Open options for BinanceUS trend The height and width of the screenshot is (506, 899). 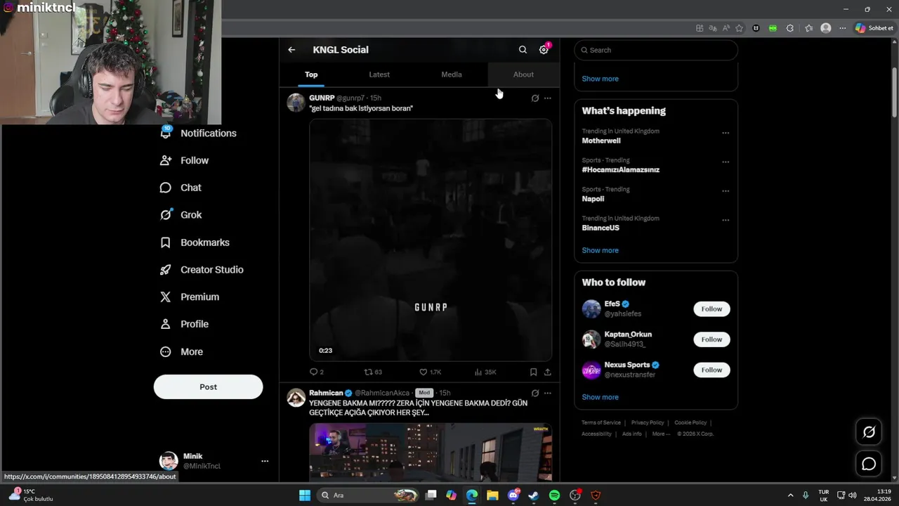726,220
